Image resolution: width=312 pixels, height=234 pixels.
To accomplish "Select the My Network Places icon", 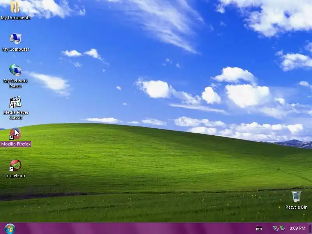I will click(x=16, y=70).
